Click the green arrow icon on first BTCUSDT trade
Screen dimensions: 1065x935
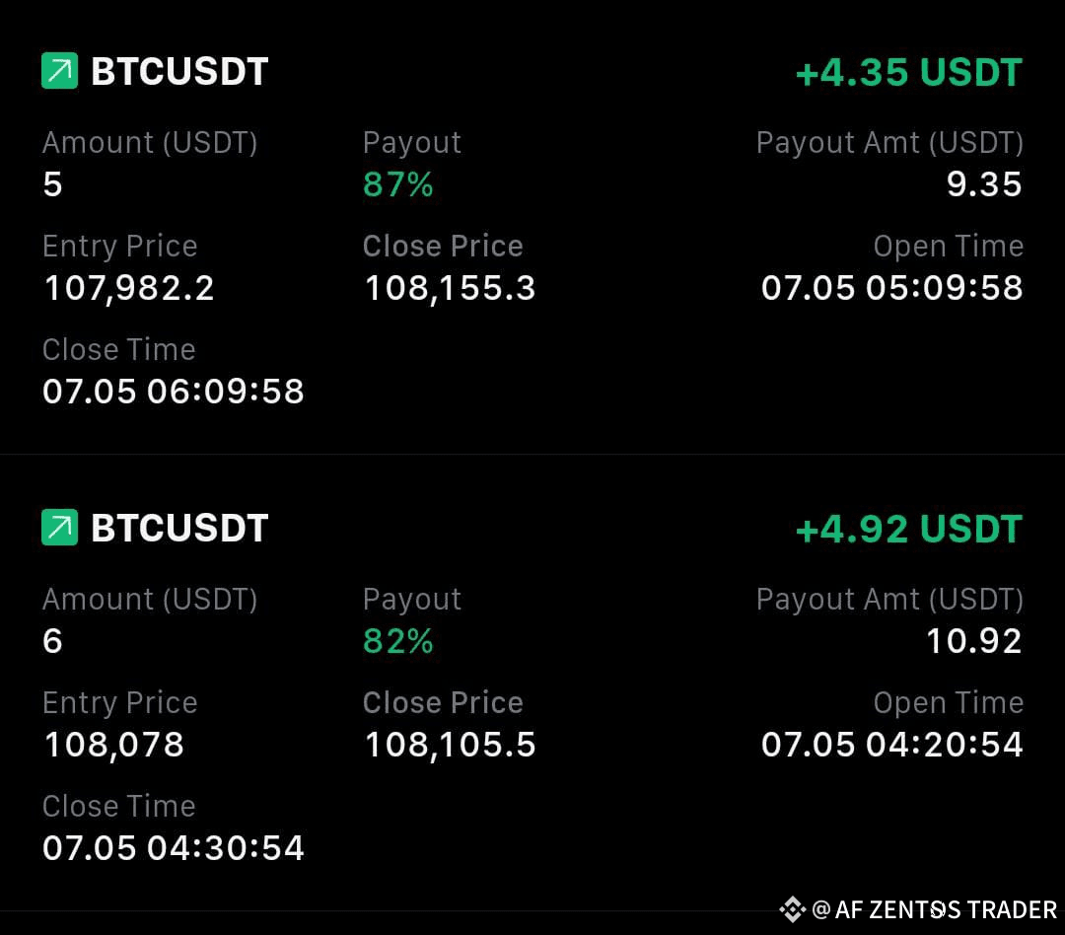[59, 72]
